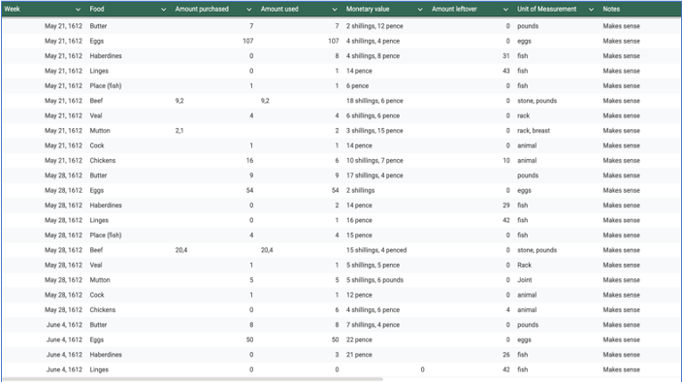Image resolution: width=683 pixels, height=382 pixels.
Task: Select the '22 pence' monetary value cell
Action: click(x=359, y=339)
